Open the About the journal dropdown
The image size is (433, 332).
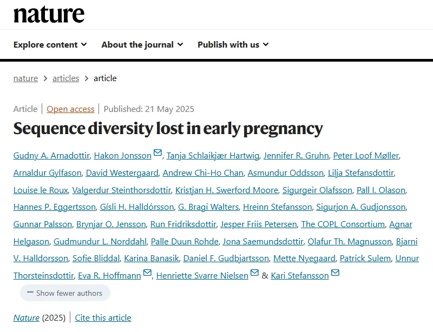click(142, 45)
